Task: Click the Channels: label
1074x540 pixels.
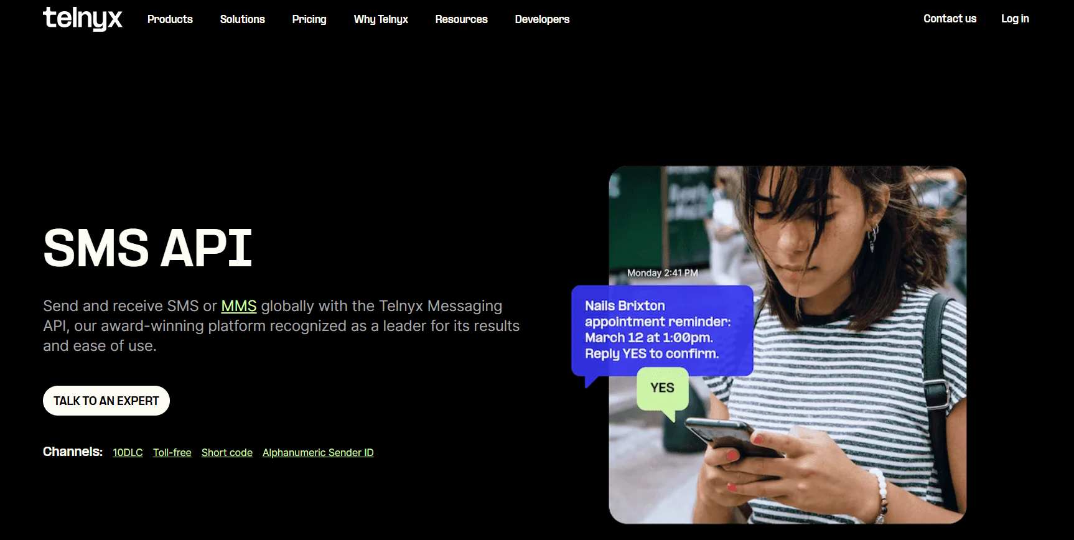Action: coord(73,452)
